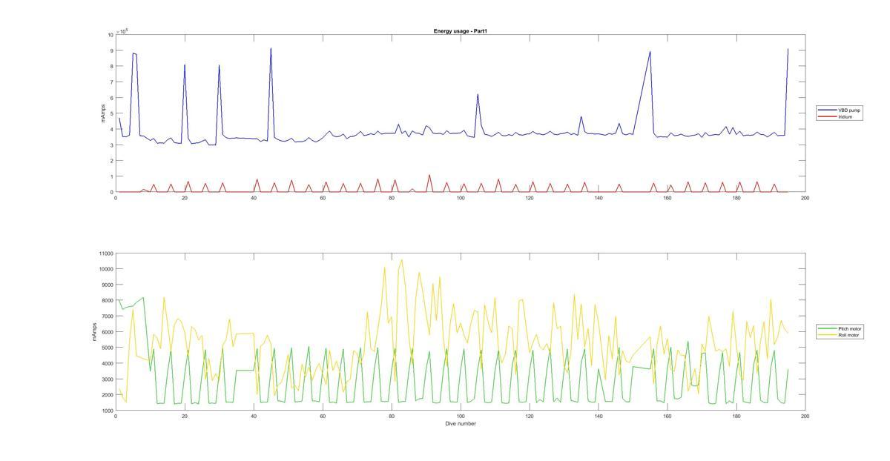Click y-axis tick '7' on the VBD pump plot
The image size is (890, 461).
coord(111,82)
